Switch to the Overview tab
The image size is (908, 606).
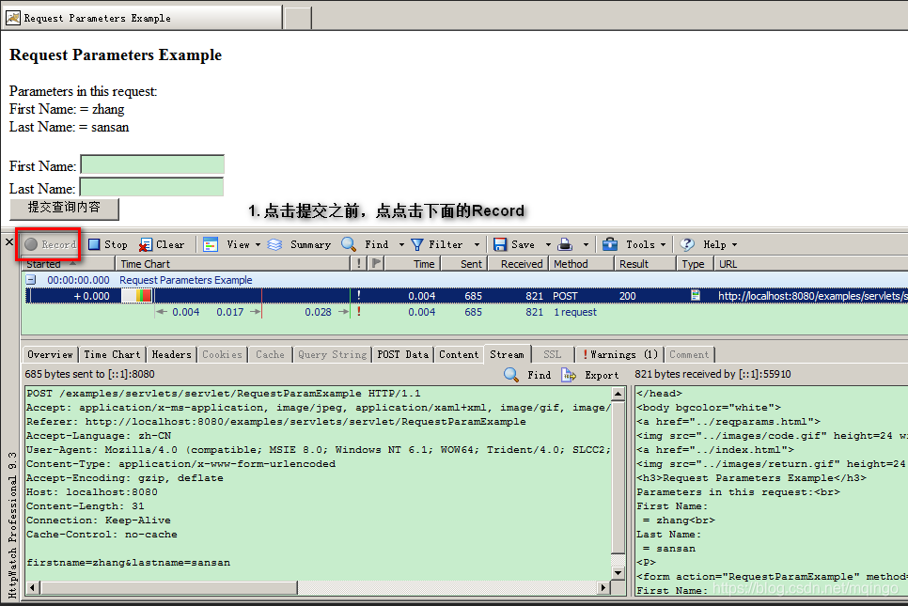point(50,354)
